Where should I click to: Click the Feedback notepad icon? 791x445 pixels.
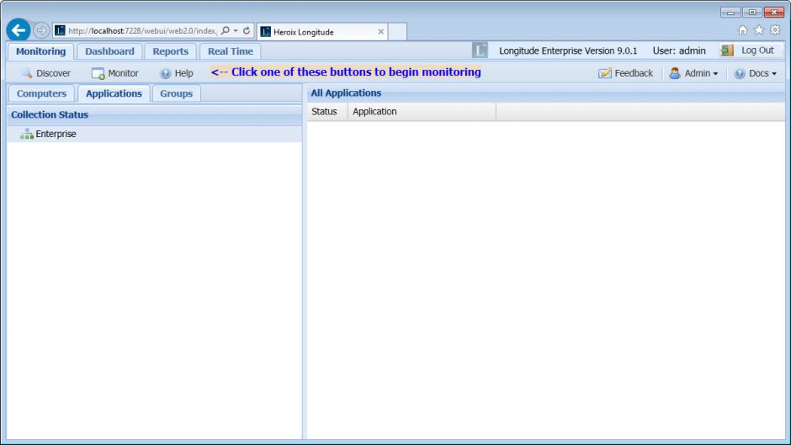pyautogui.click(x=605, y=74)
